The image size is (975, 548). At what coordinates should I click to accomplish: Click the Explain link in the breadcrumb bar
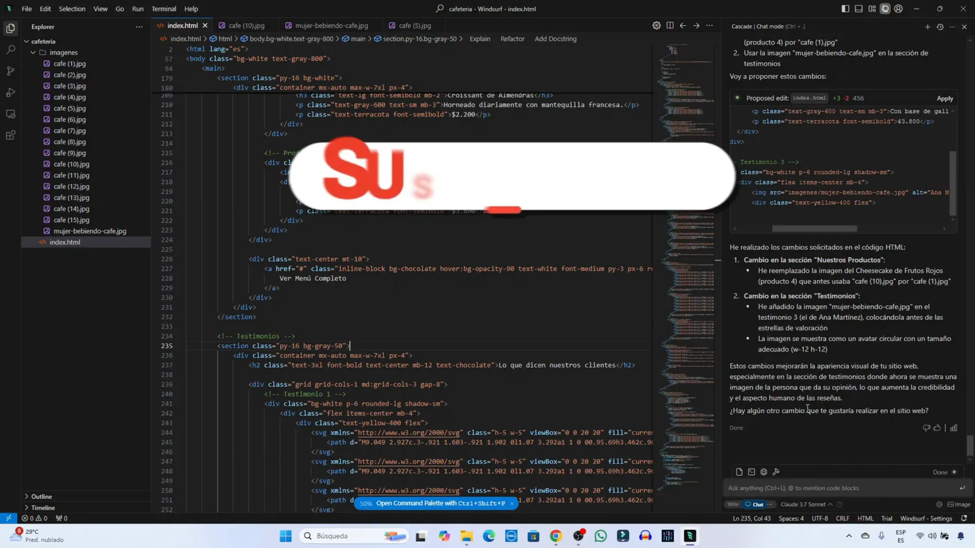click(x=481, y=39)
